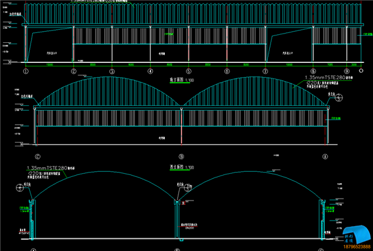Select grid axis bubble 1 in top elevation

(25, 71)
